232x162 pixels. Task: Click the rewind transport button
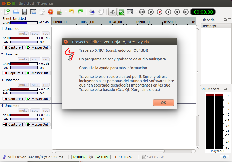click(x=151, y=12)
